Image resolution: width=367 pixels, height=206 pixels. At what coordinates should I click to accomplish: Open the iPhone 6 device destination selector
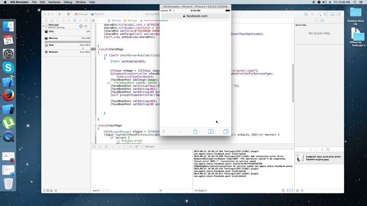97,14
